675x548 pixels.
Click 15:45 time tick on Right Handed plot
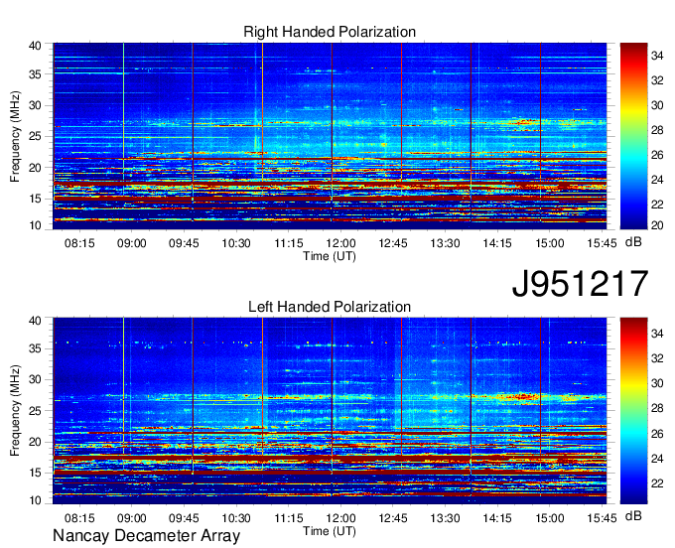click(602, 243)
